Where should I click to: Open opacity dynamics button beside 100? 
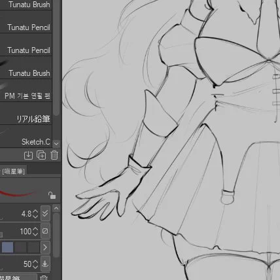(45, 231)
